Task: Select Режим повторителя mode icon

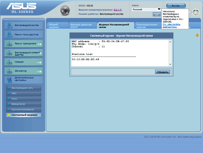Action: tap(9, 43)
